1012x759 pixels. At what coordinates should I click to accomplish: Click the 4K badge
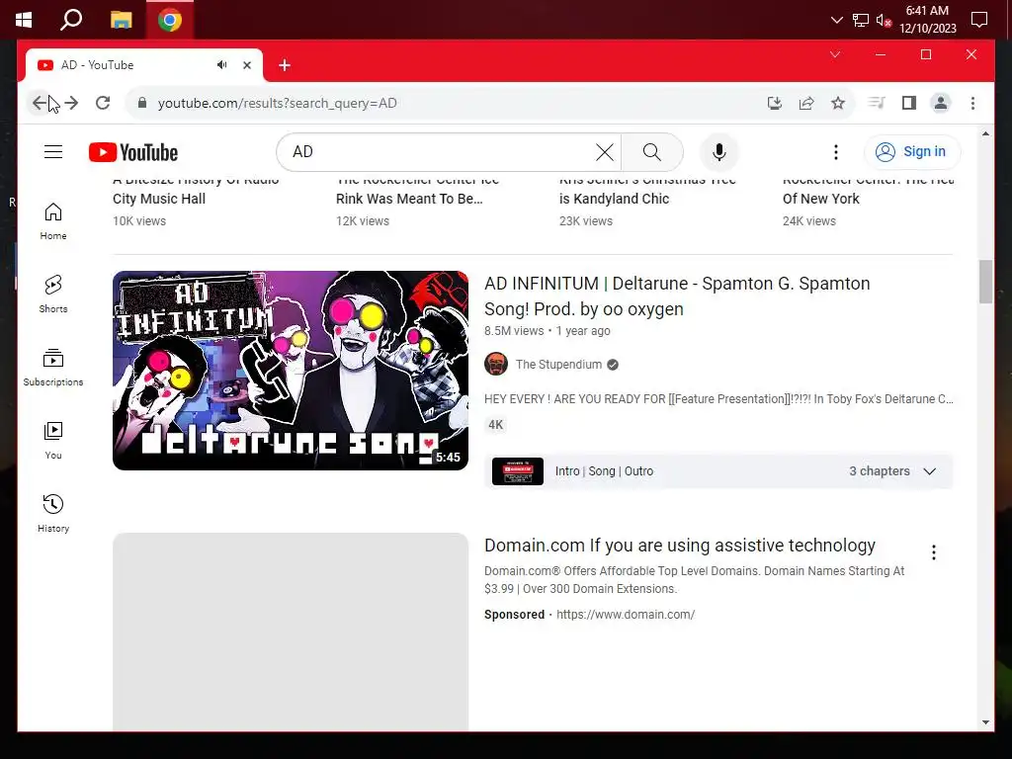(496, 425)
